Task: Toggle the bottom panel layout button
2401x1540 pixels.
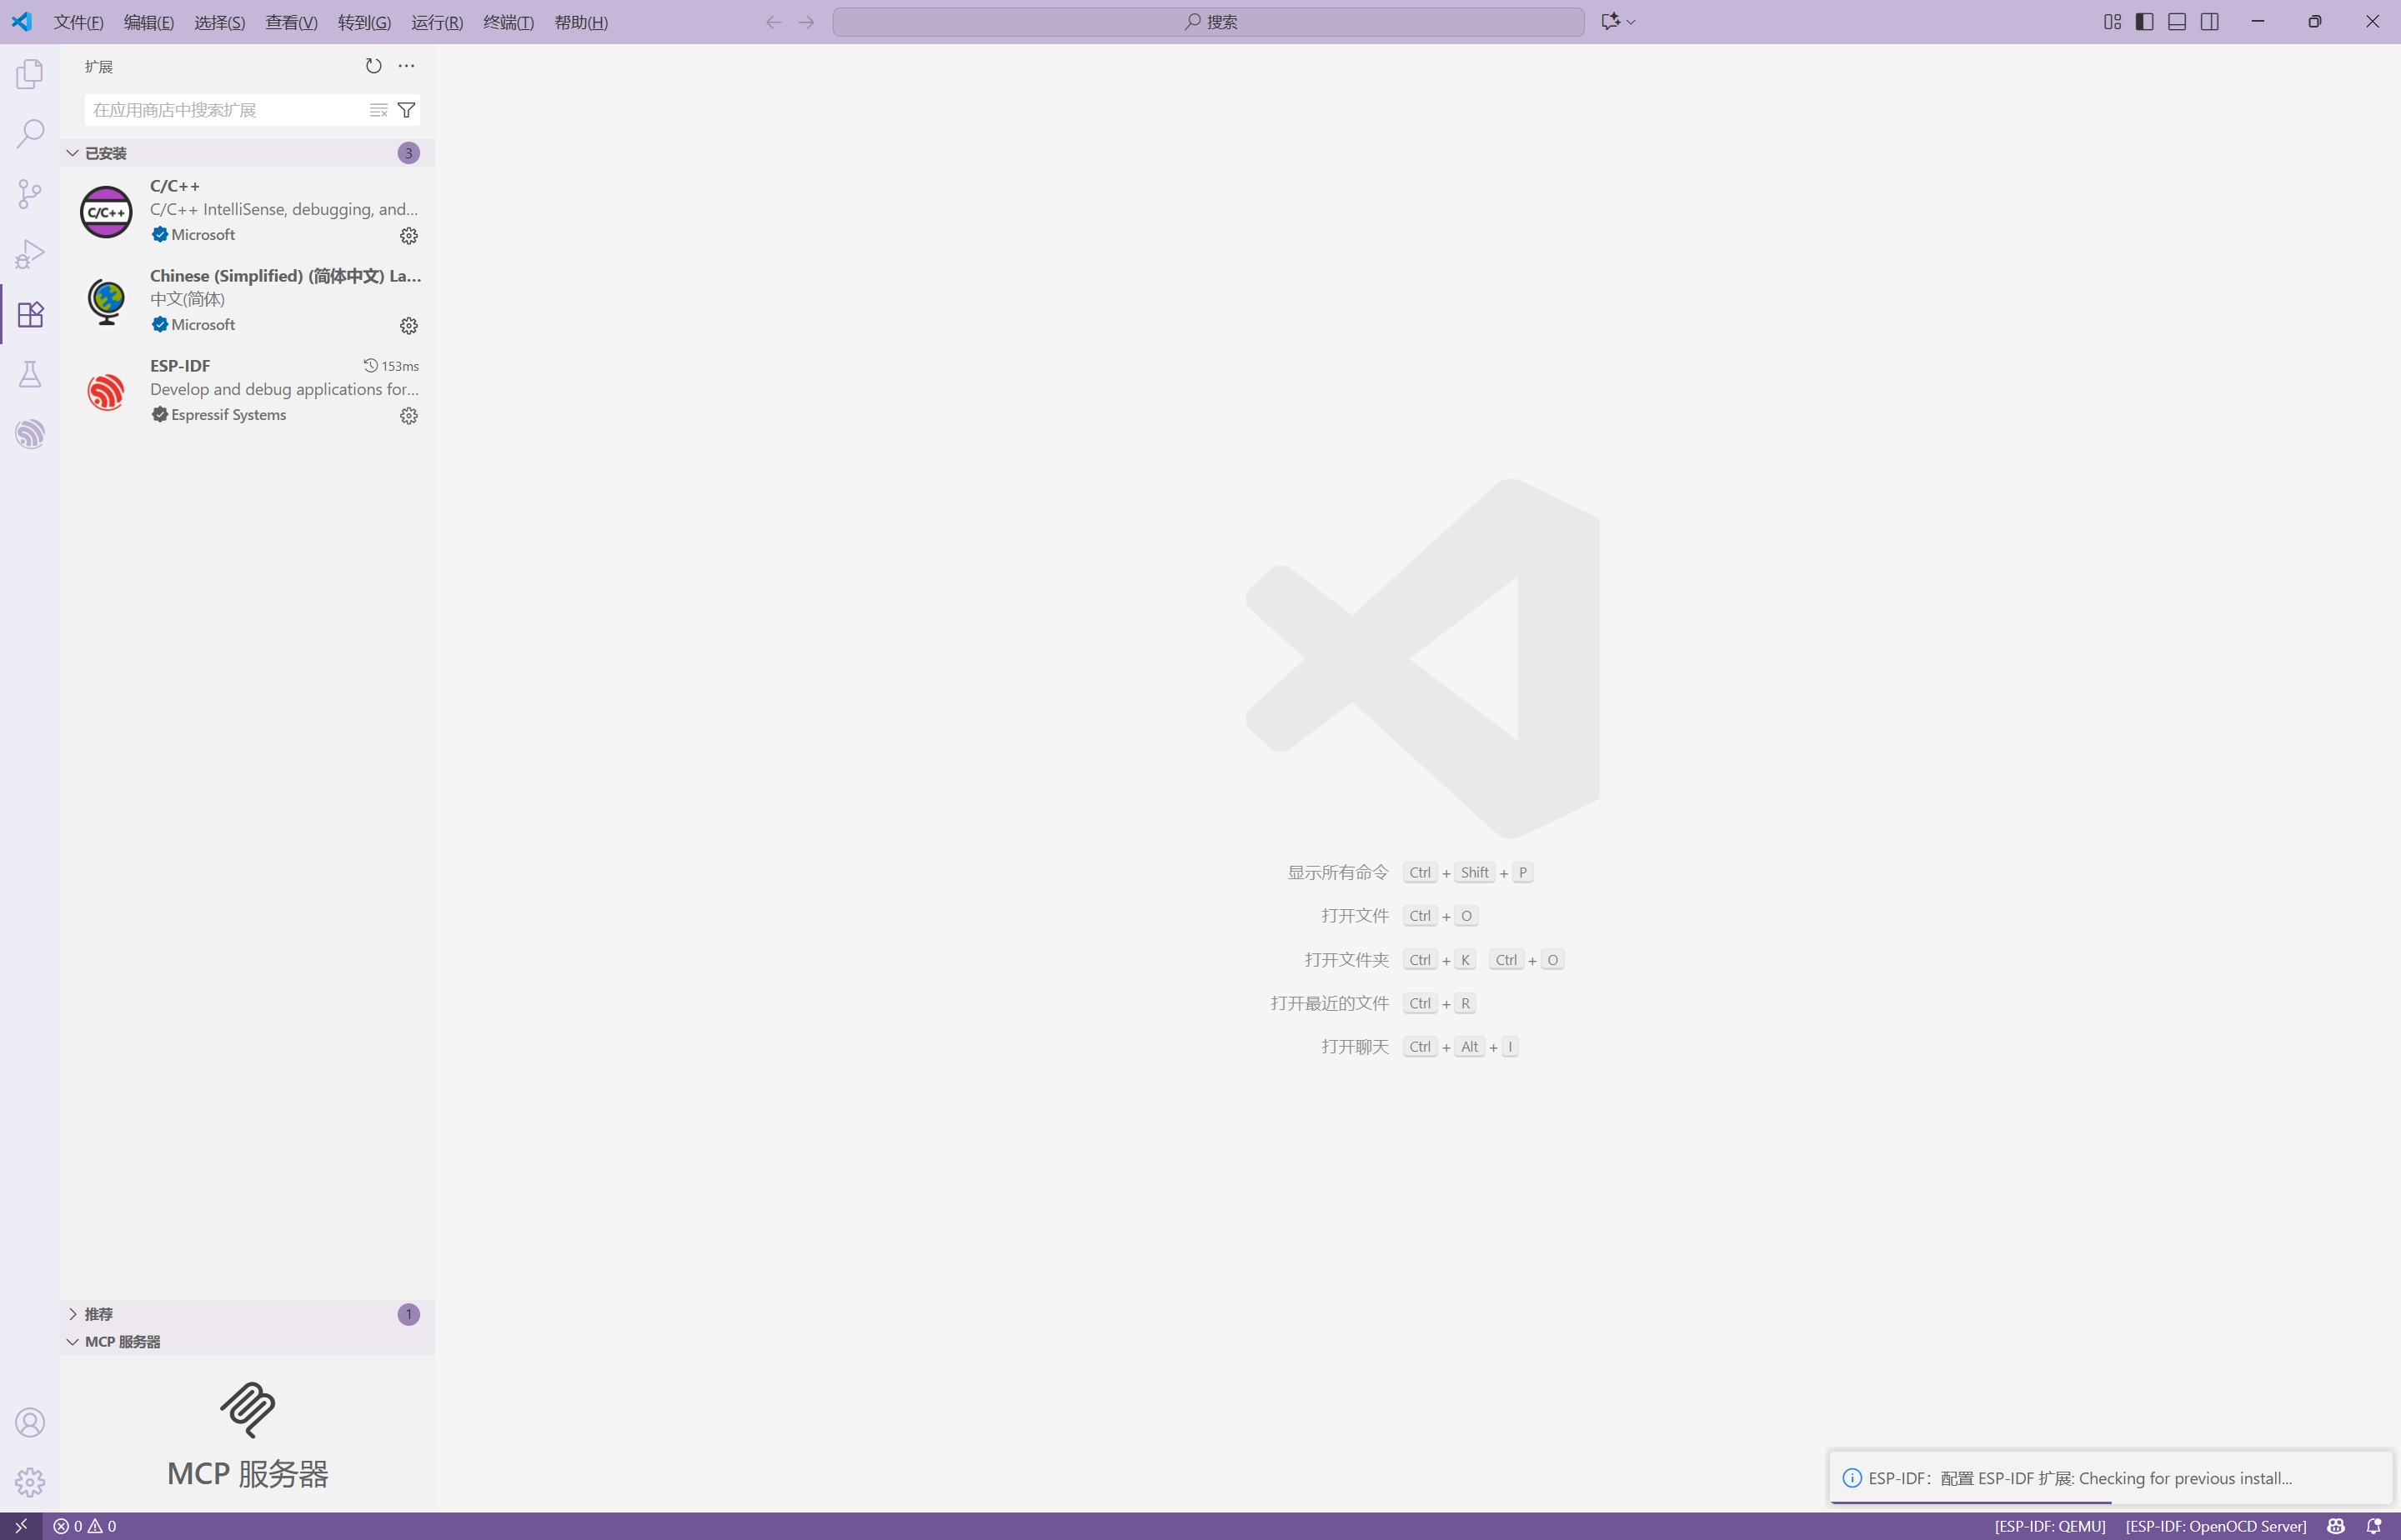Action: [2177, 22]
